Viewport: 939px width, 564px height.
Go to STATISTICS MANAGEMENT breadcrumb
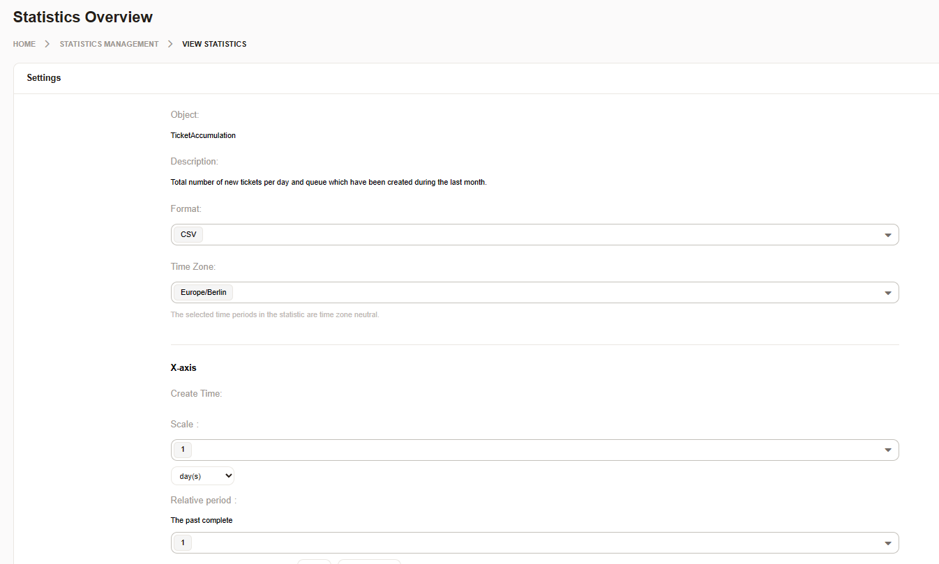109,44
